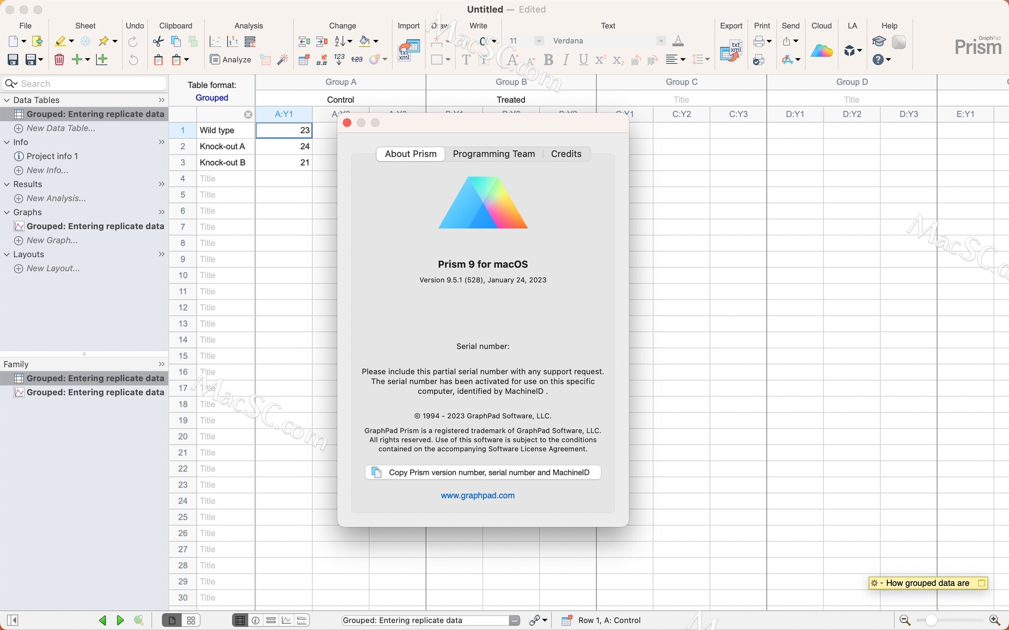Screen dimensions: 1009x630
Task: Click the zoom out magnifier icon
Action: click(x=904, y=620)
